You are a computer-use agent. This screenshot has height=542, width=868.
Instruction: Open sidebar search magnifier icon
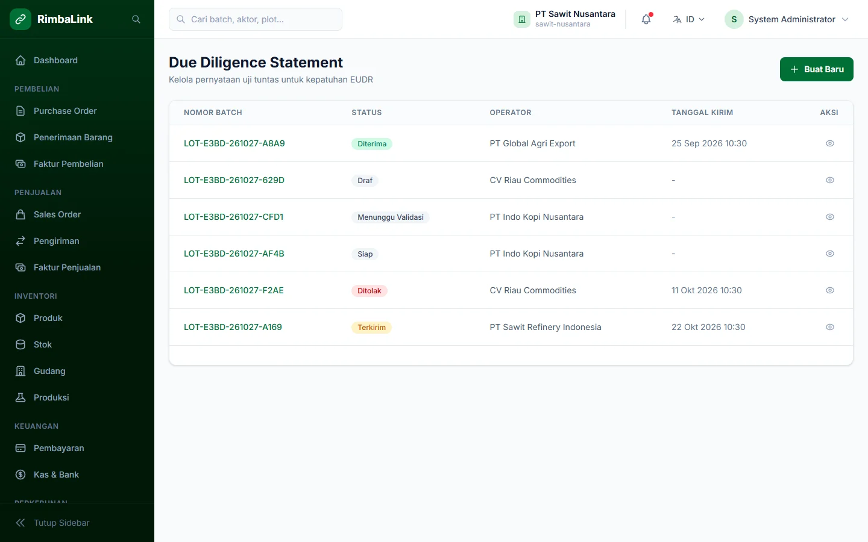point(136,19)
